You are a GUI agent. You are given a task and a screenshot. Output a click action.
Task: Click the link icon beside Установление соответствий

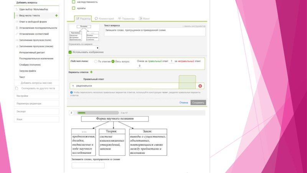(17, 34)
